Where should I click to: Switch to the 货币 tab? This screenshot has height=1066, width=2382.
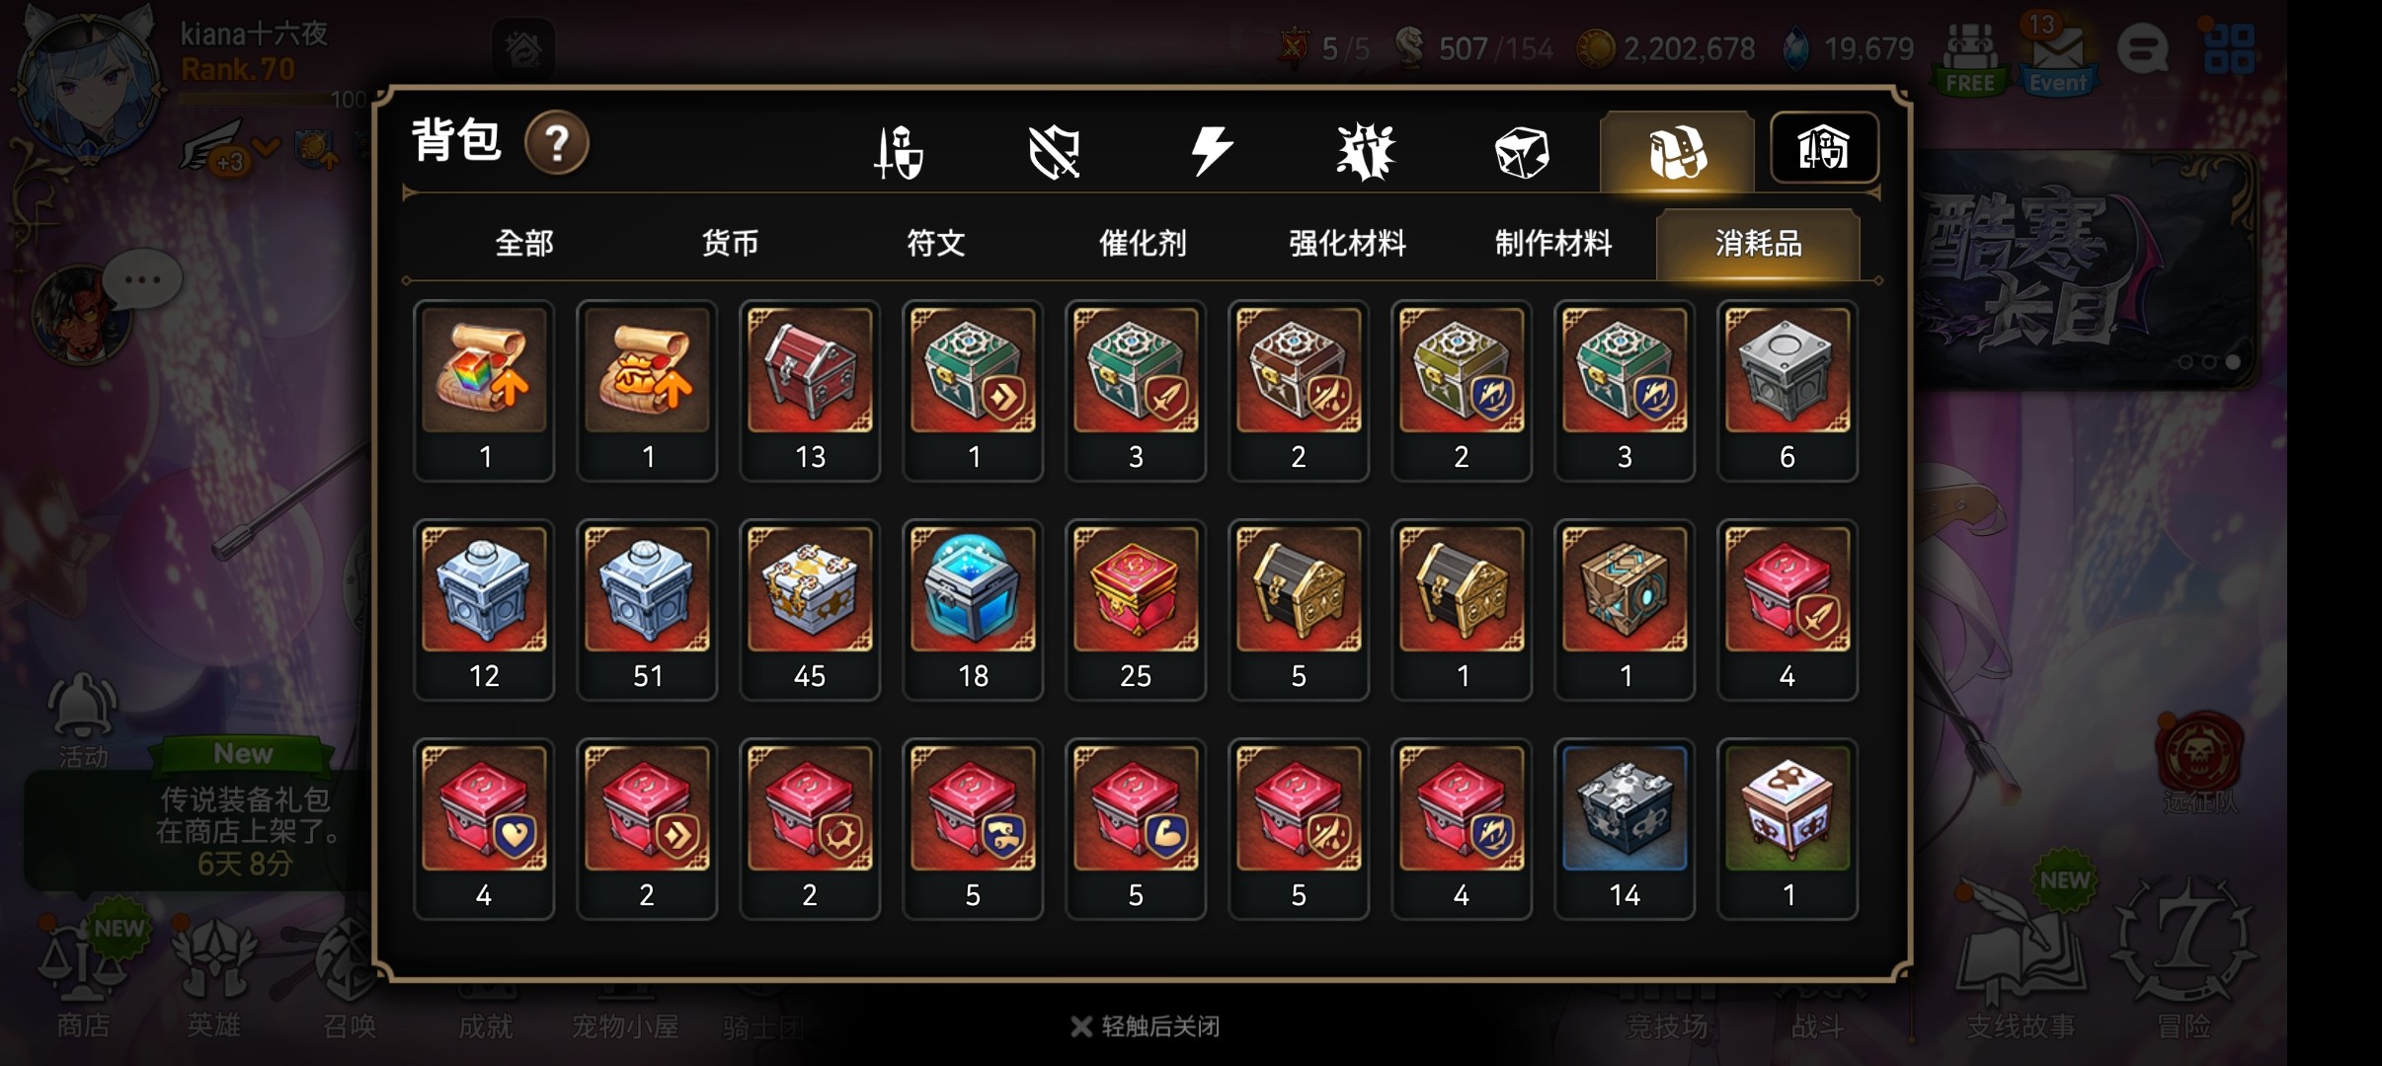coord(730,243)
